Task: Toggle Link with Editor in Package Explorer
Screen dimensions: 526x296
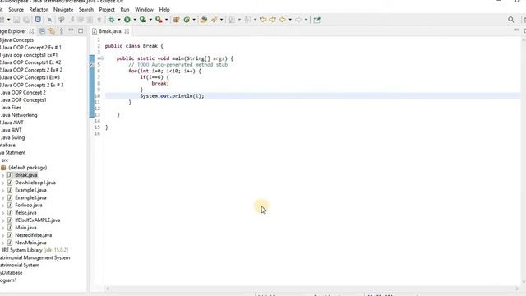Action: (x=52, y=31)
